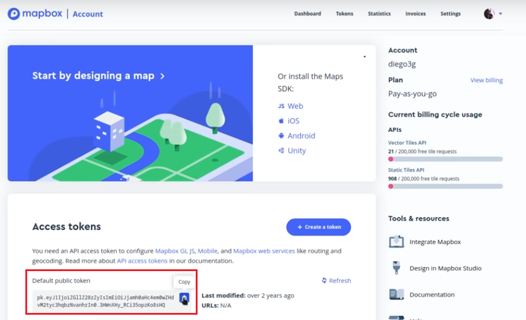This screenshot has width=526, height=320.
Task: Click the Refresh icon arrows
Action: (324, 281)
